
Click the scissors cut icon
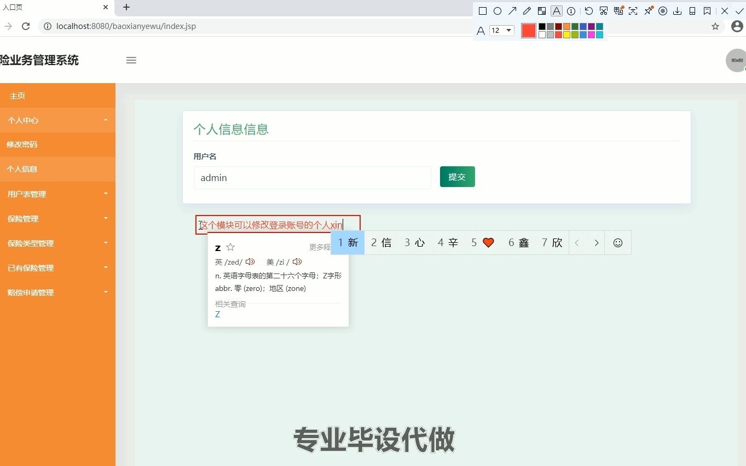(x=604, y=11)
